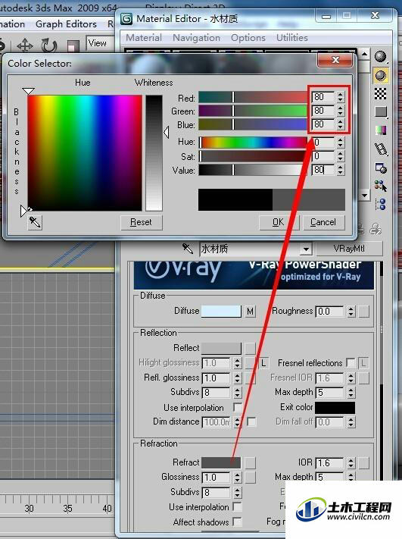Toggle the checkered background icon
Viewport: 402px width, 539px height.
380,93
